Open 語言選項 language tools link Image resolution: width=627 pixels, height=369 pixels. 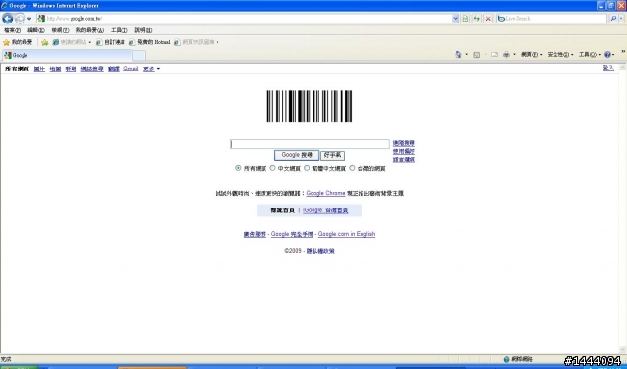pyautogui.click(x=404, y=160)
